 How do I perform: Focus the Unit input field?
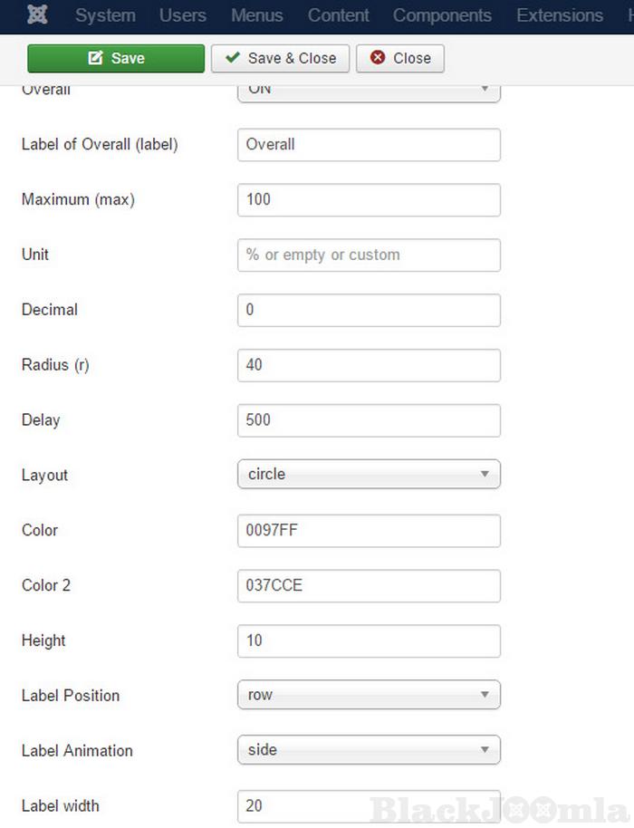point(369,255)
